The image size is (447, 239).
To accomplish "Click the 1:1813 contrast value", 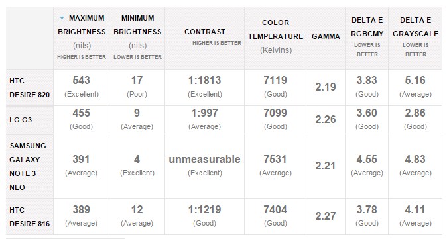I will [x=205, y=81].
